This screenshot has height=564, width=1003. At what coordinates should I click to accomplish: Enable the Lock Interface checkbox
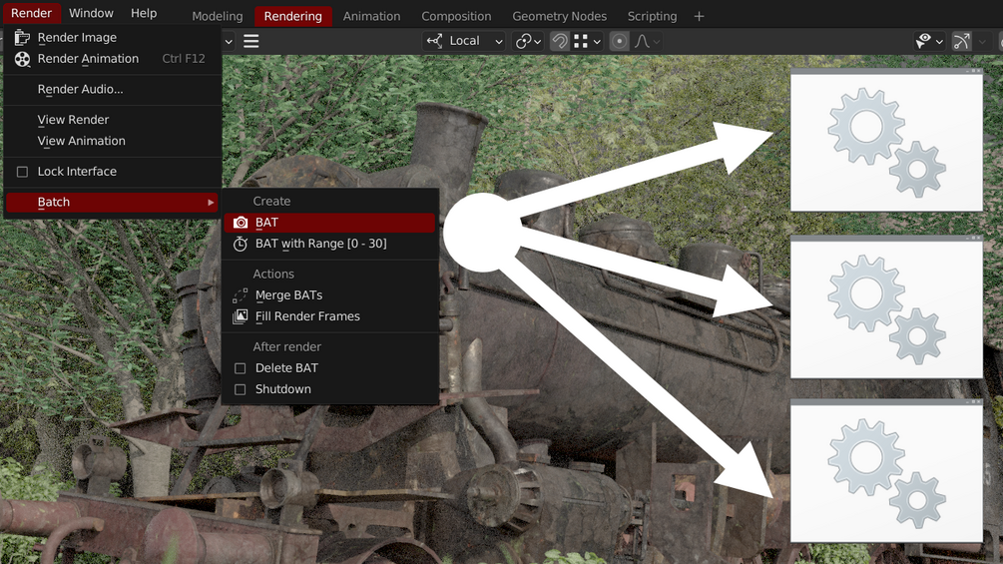pos(22,172)
